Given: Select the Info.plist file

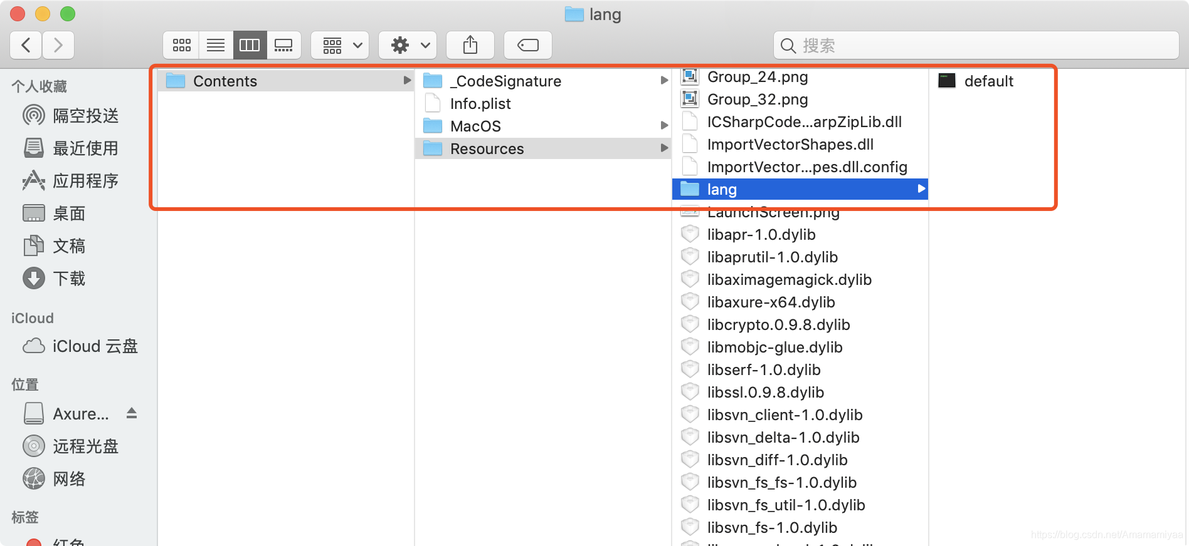Looking at the screenshot, I should (x=542, y=103).
